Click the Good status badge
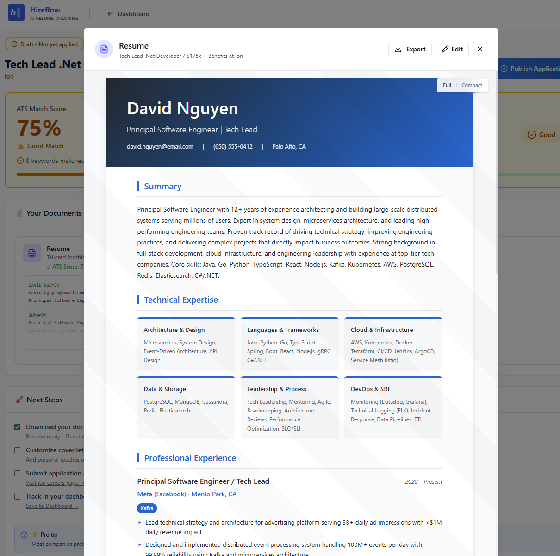The height and width of the screenshot is (556, 560). pos(541,135)
